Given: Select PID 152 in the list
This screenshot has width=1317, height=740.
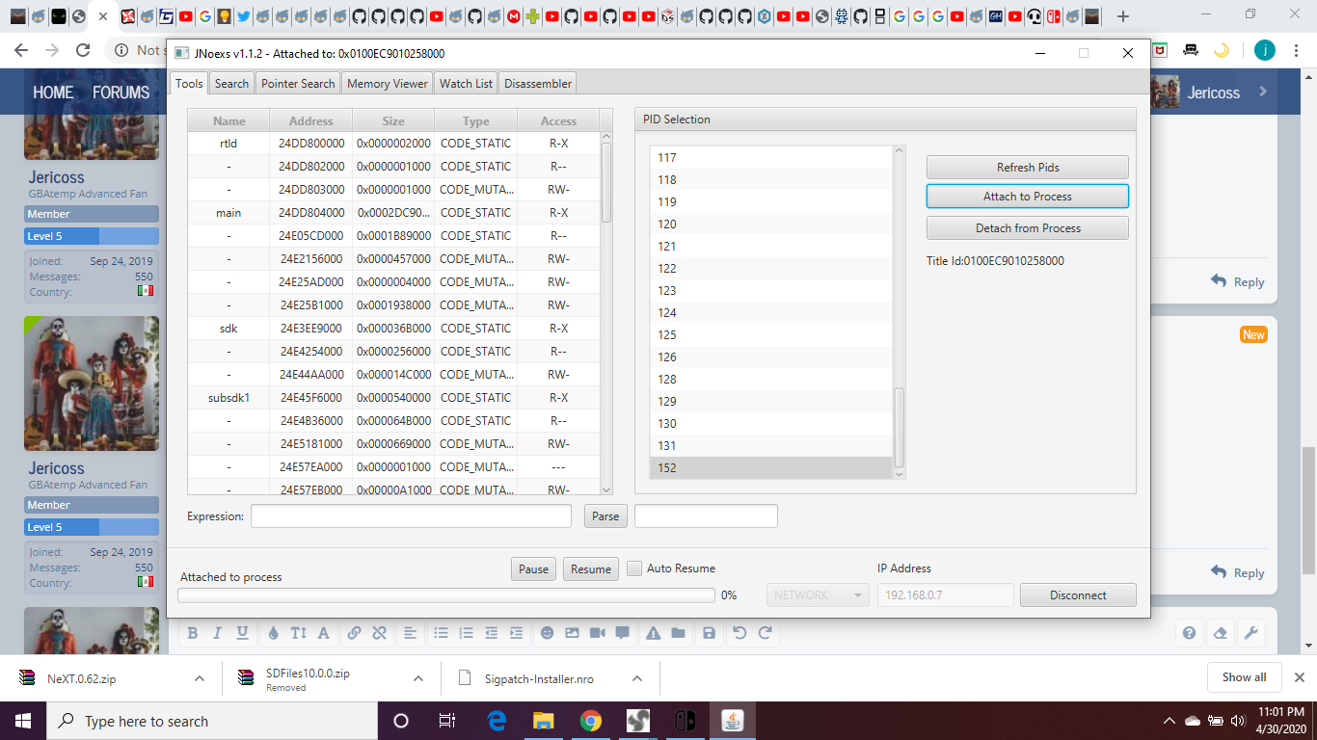Looking at the screenshot, I should (771, 468).
